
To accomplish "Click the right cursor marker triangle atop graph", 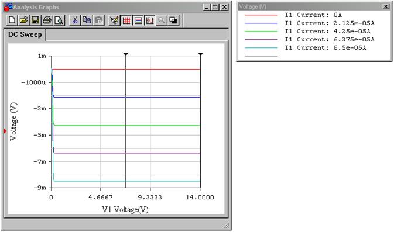I will pyautogui.click(x=200, y=54).
